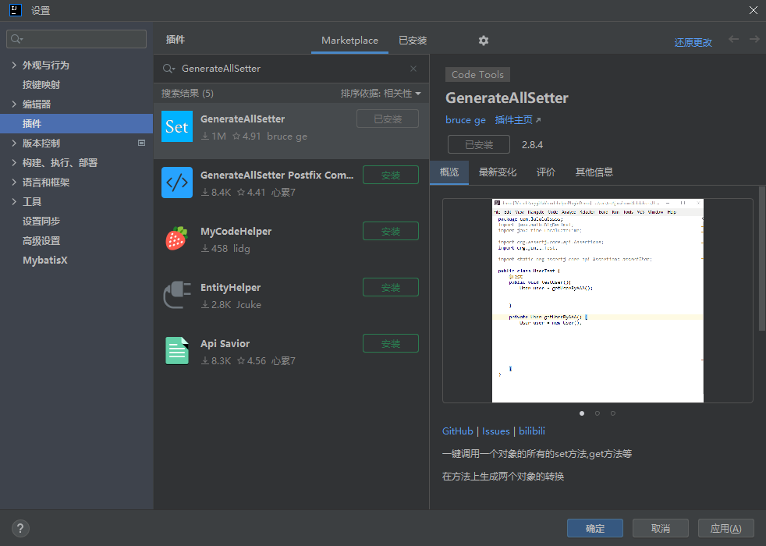Open the bilibili link
The image size is (766, 546).
[x=532, y=431]
